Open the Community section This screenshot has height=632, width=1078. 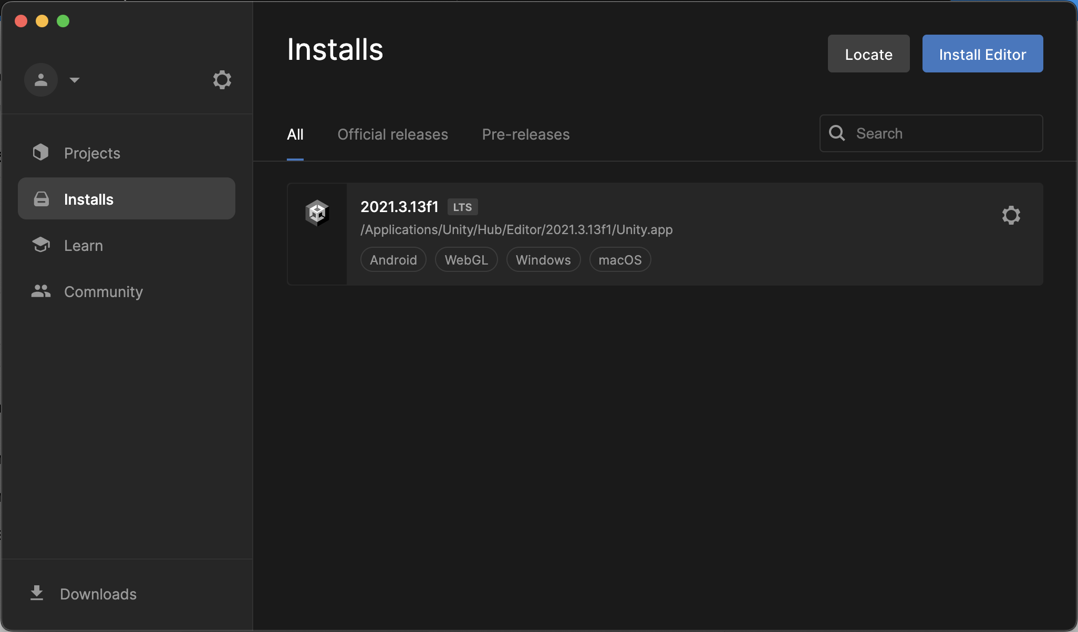coord(103,292)
